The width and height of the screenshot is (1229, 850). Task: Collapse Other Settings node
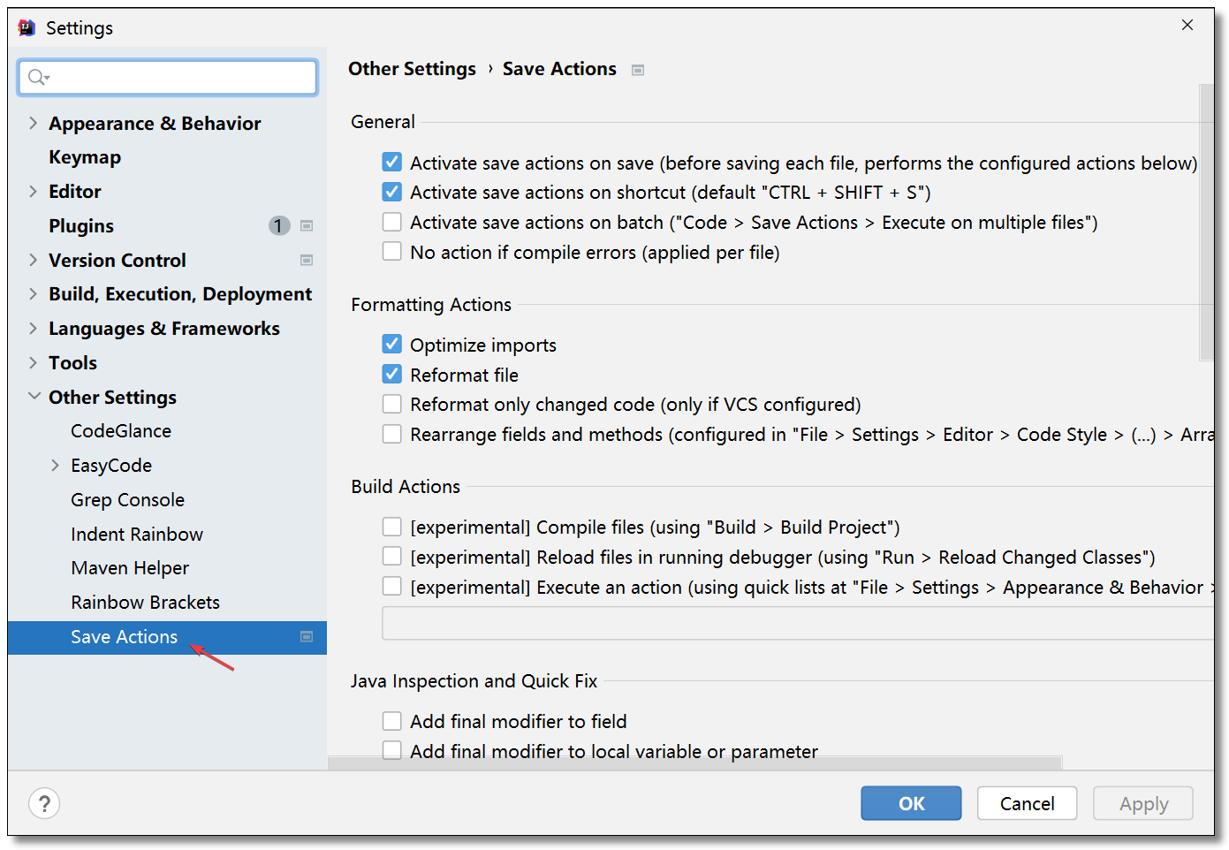[34, 397]
